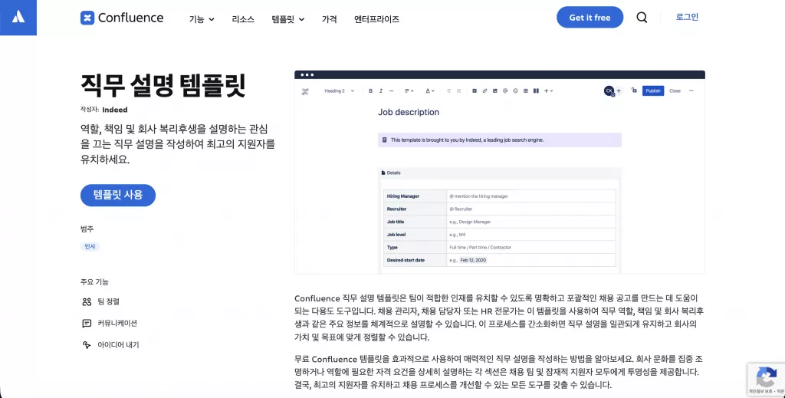Screen dimensions: 785x398
Task: Click the link icon in the preview toolbar
Action: 484,90
